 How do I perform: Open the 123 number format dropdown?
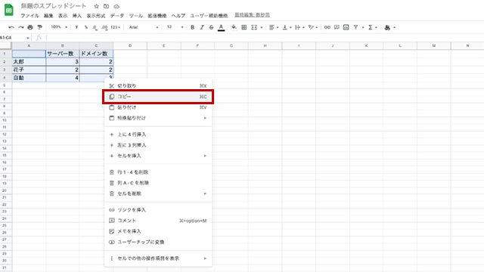point(115,27)
